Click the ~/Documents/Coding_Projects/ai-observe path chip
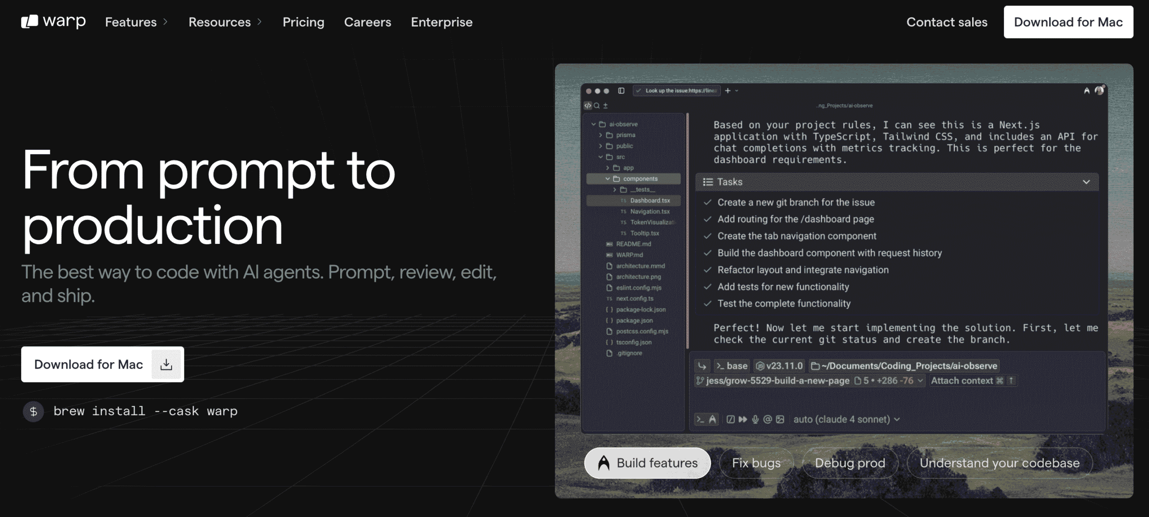This screenshot has height=517, width=1149. (904, 366)
